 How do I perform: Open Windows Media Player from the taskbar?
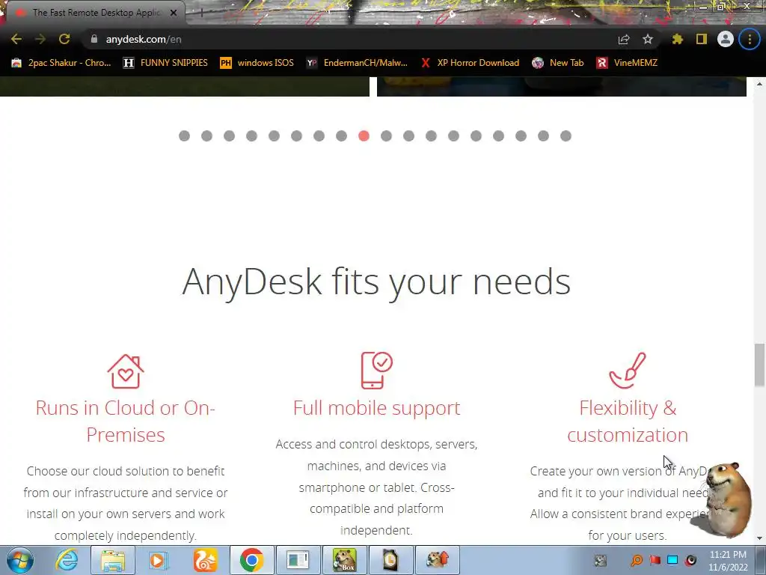pos(157,560)
